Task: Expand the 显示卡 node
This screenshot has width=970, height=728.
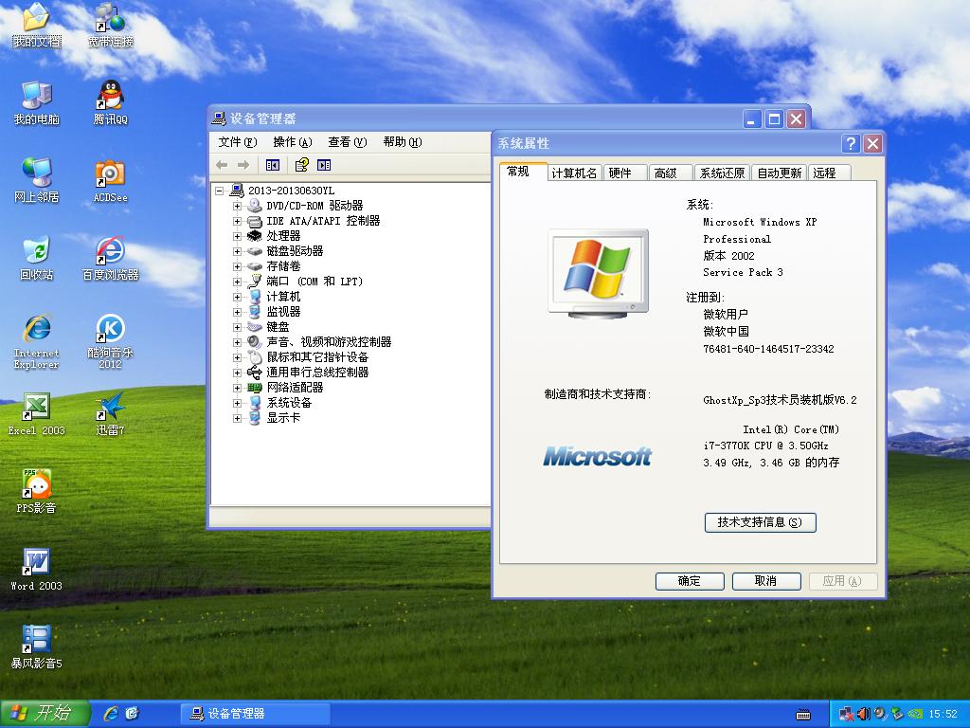Action: [x=237, y=418]
